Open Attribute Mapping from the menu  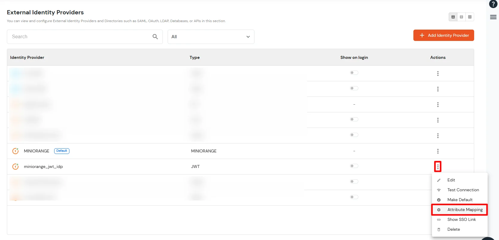click(459, 210)
